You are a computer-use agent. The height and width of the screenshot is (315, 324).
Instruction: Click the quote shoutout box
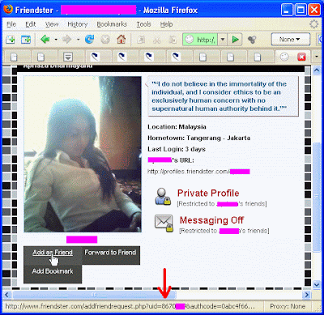point(224,96)
